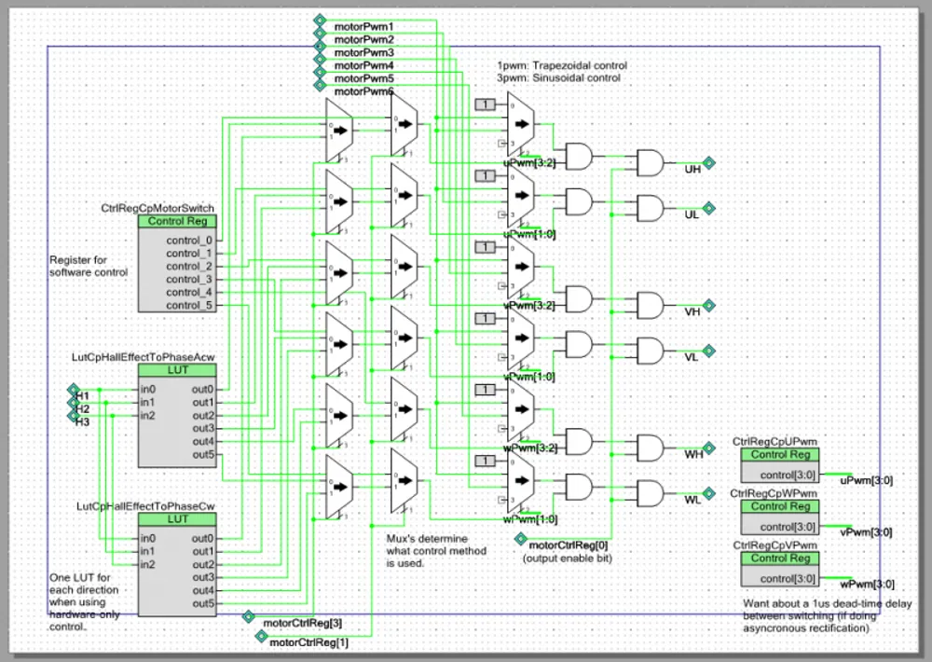
Task: Select the motorCtrlReg[3] pin symbol
Action: pyautogui.click(x=249, y=616)
